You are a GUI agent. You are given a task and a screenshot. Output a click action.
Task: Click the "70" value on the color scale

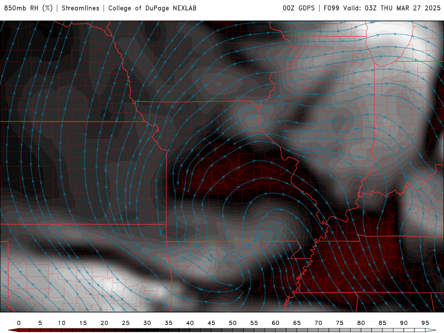[318, 323]
